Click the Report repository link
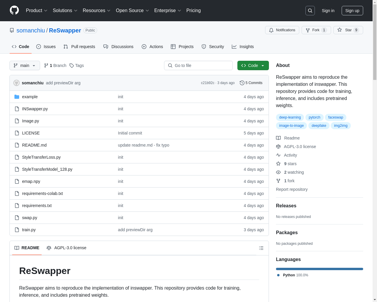This screenshot has width=377, height=302. click(292, 189)
